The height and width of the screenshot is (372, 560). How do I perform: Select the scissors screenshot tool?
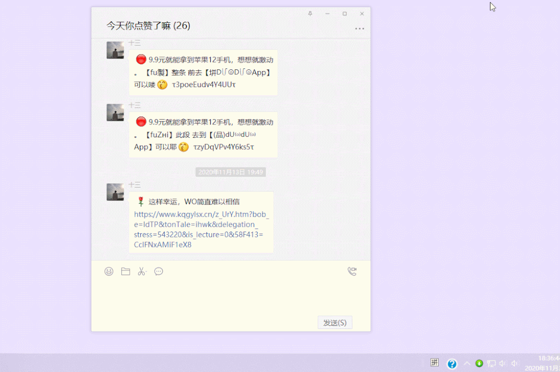142,271
